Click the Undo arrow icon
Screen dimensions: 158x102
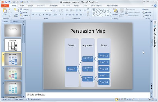pyautogui.click(x=9, y=2)
